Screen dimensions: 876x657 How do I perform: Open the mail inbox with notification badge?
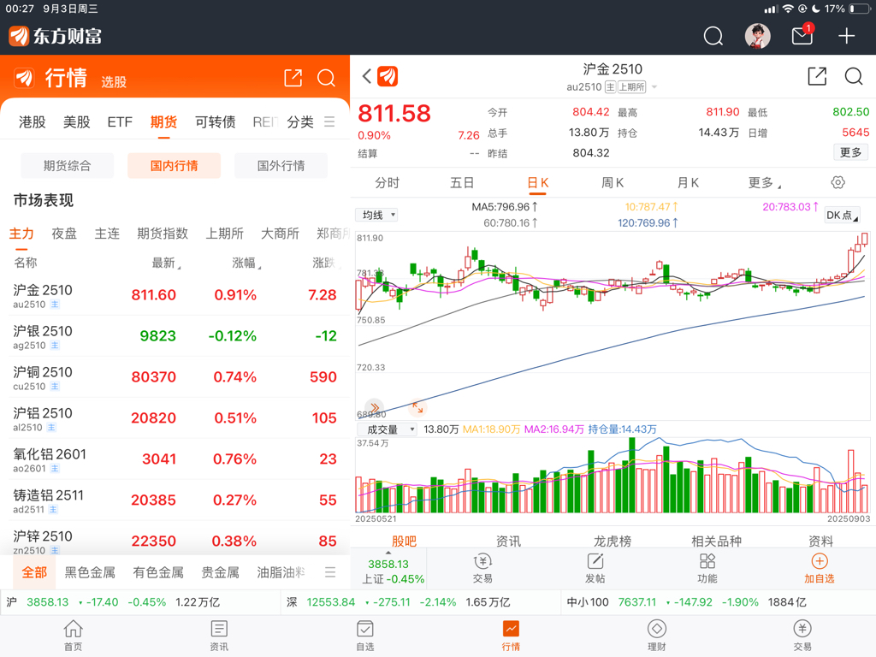point(802,35)
